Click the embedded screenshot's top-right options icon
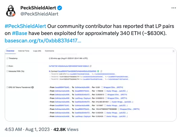The image size is (181, 137). 173,51
